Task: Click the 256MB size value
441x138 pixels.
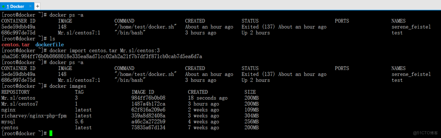Action: point(252,122)
